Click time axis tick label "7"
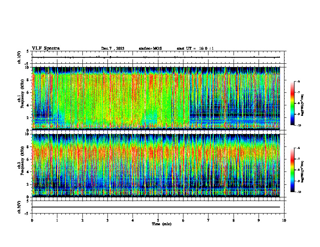Image resolution: width=320 pixels, height=247 pixels. pos(208,220)
